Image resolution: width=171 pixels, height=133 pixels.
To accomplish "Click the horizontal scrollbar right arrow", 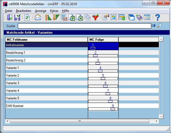I will click(156, 121).
